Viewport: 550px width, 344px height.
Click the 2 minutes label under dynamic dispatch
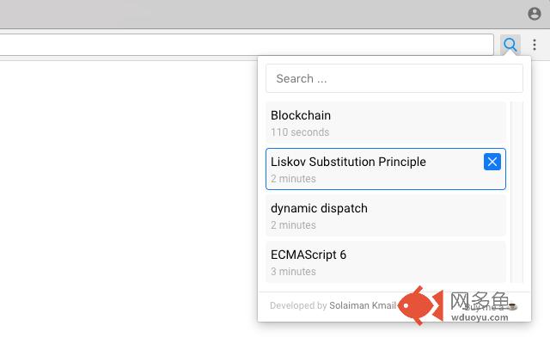[293, 225]
